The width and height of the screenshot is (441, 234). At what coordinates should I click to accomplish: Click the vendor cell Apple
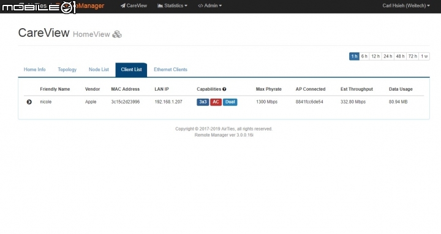(91, 102)
